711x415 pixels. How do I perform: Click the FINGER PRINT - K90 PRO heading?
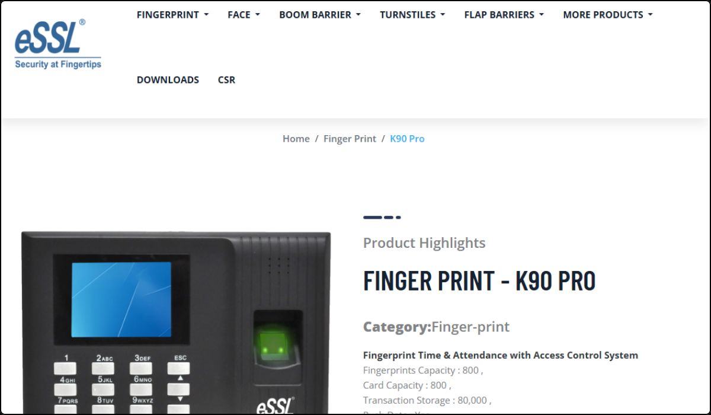point(479,280)
